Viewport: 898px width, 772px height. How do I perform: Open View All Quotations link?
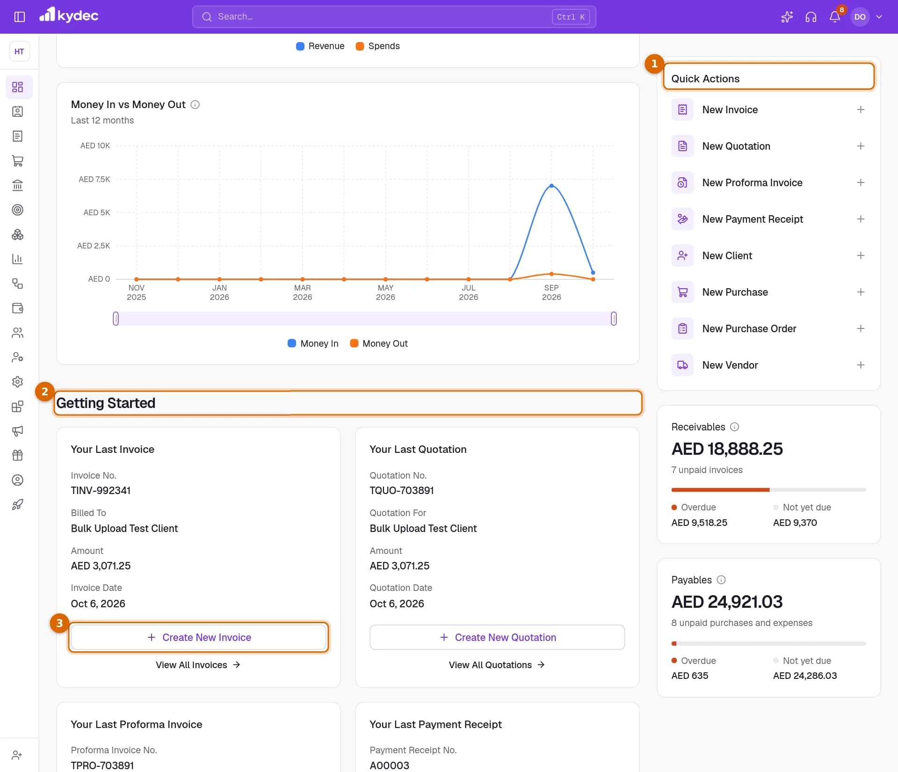[497, 665]
